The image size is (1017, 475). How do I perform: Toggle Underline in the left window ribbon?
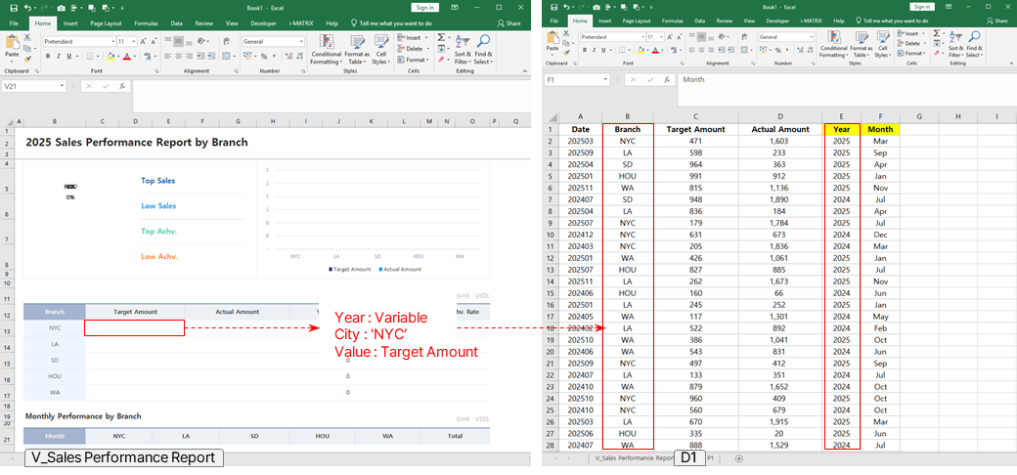[71, 57]
